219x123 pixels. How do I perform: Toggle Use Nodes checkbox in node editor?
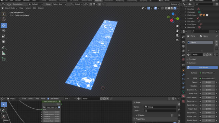(x=48, y=99)
